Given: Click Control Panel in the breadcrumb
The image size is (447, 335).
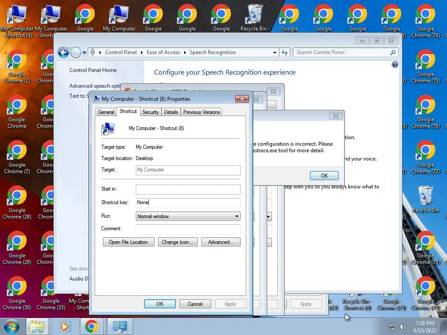Looking at the screenshot, I should click(x=121, y=52).
